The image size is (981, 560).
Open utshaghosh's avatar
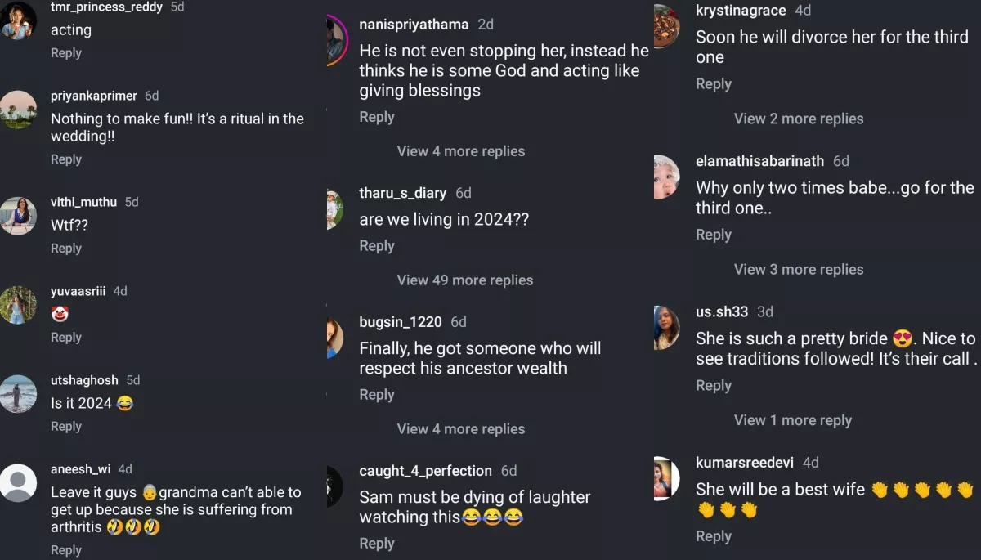18,394
